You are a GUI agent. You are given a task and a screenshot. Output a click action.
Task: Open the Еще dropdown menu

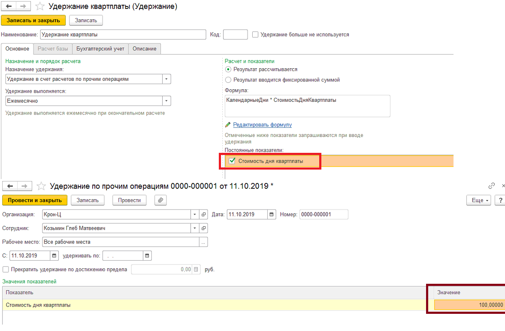tap(478, 200)
